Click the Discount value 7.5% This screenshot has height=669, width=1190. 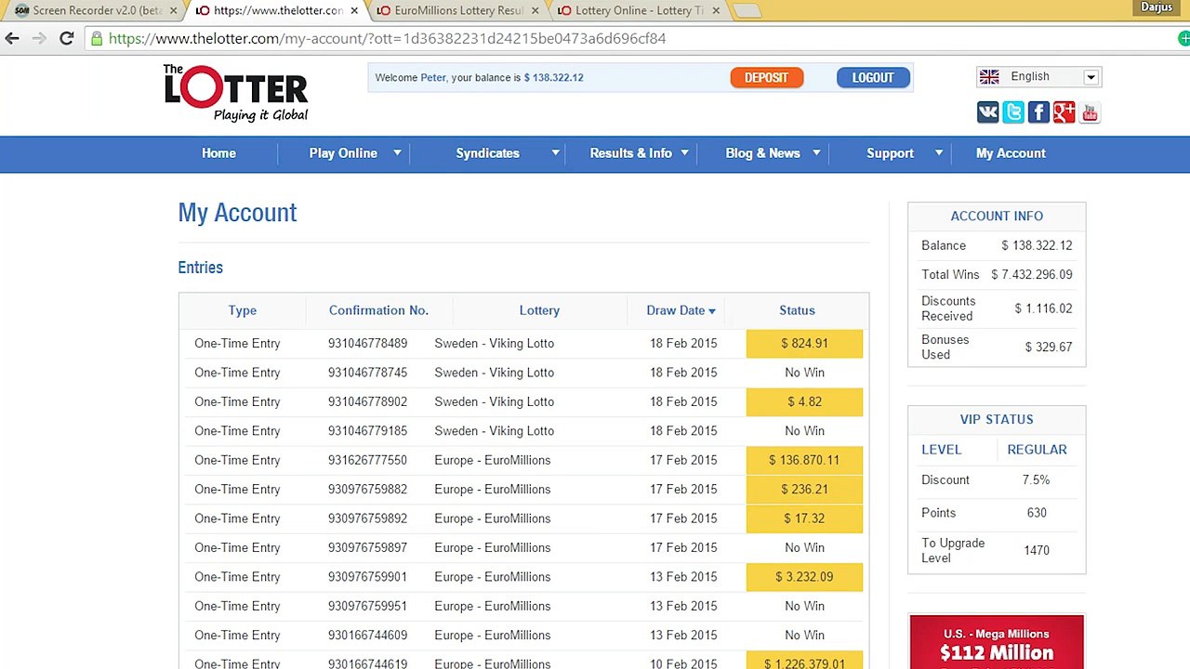(1036, 480)
